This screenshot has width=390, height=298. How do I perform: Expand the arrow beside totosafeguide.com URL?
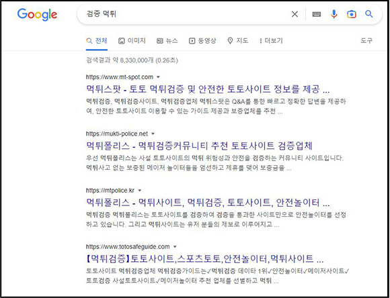(175, 247)
